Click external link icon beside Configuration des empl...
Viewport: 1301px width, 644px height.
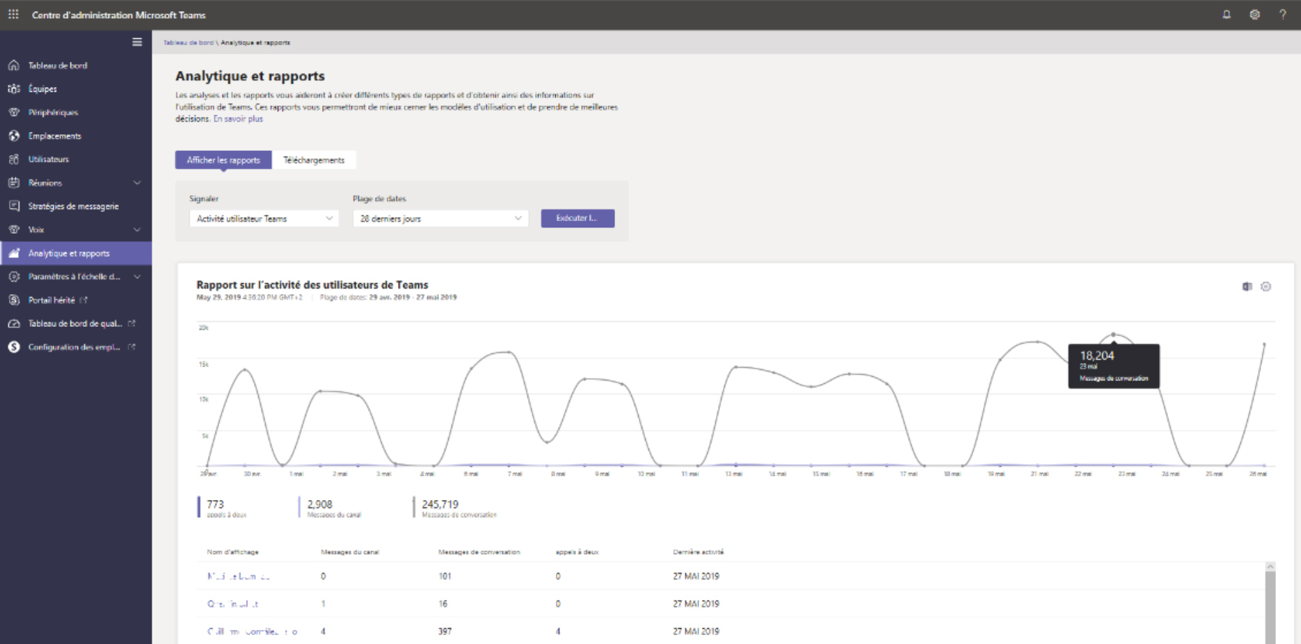pyautogui.click(x=131, y=346)
